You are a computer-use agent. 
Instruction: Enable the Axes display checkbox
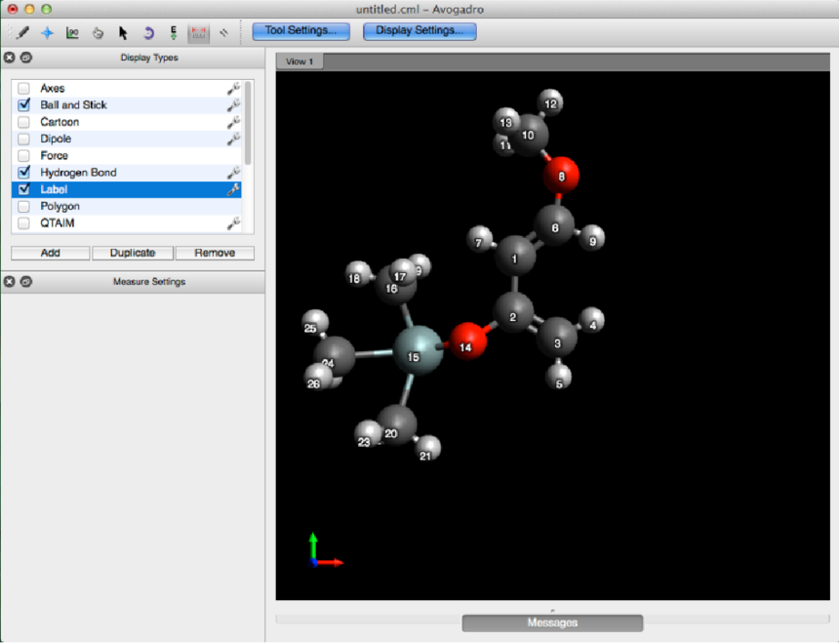(23, 88)
